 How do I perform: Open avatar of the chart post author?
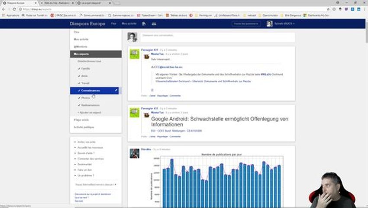(x=135, y=153)
